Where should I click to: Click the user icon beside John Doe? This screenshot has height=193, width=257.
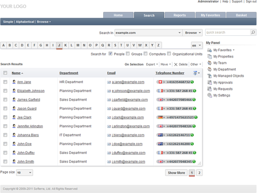pyautogui.click(x=14, y=143)
